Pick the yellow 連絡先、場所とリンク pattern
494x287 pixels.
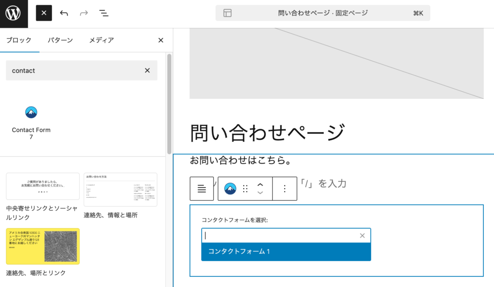click(43, 246)
